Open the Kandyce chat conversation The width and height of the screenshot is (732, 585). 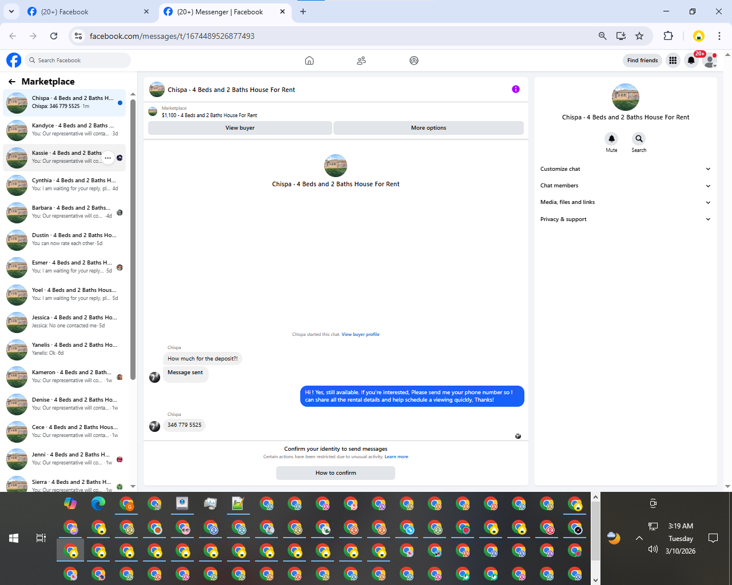pyautogui.click(x=64, y=130)
